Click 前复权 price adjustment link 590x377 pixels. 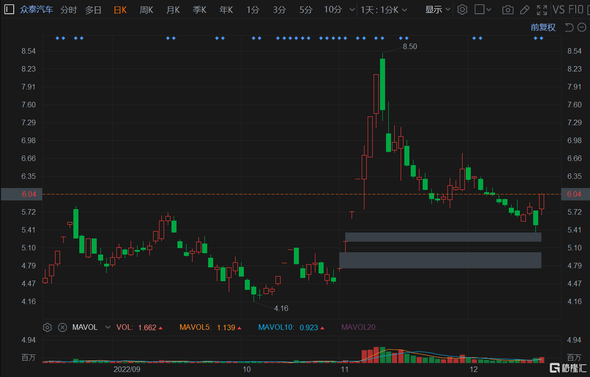[x=543, y=28]
